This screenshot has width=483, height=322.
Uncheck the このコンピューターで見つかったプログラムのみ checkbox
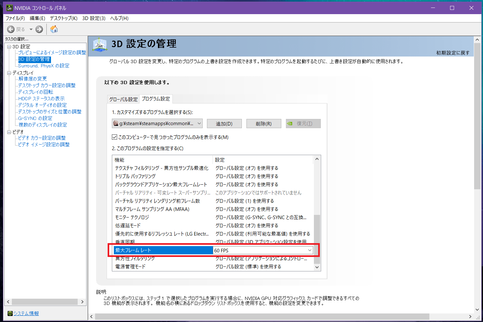(114, 137)
